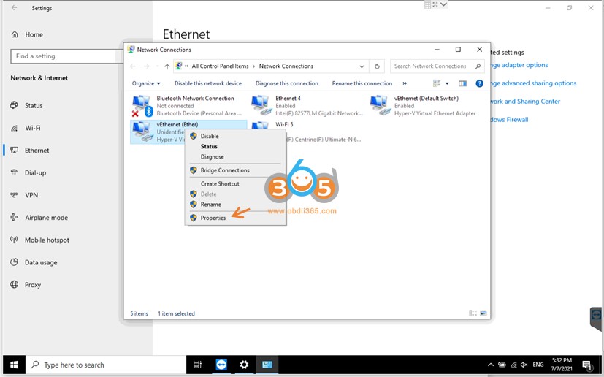This screenshot has height=377, width=604.
Task: Expand the toolbar overflow chevron
Action: coord(405,83)
